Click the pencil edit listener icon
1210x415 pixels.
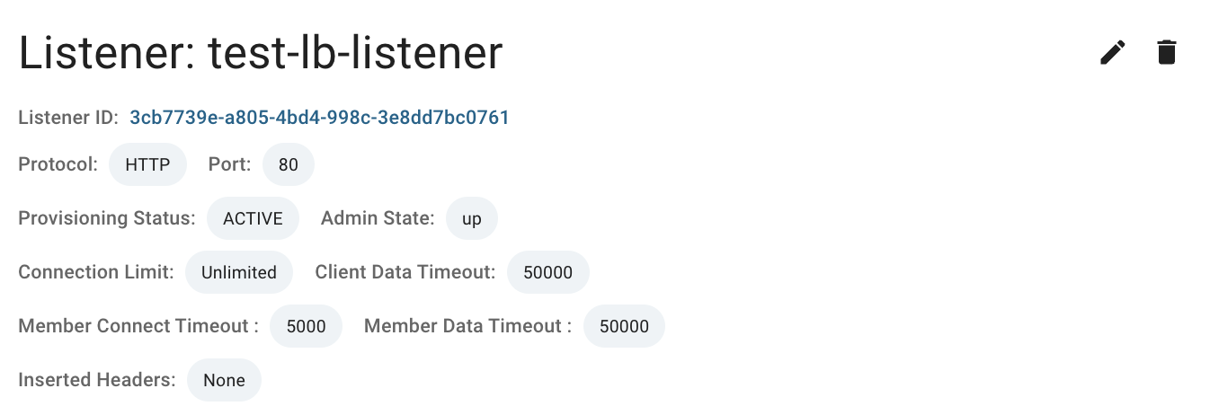pos(1113,53)
